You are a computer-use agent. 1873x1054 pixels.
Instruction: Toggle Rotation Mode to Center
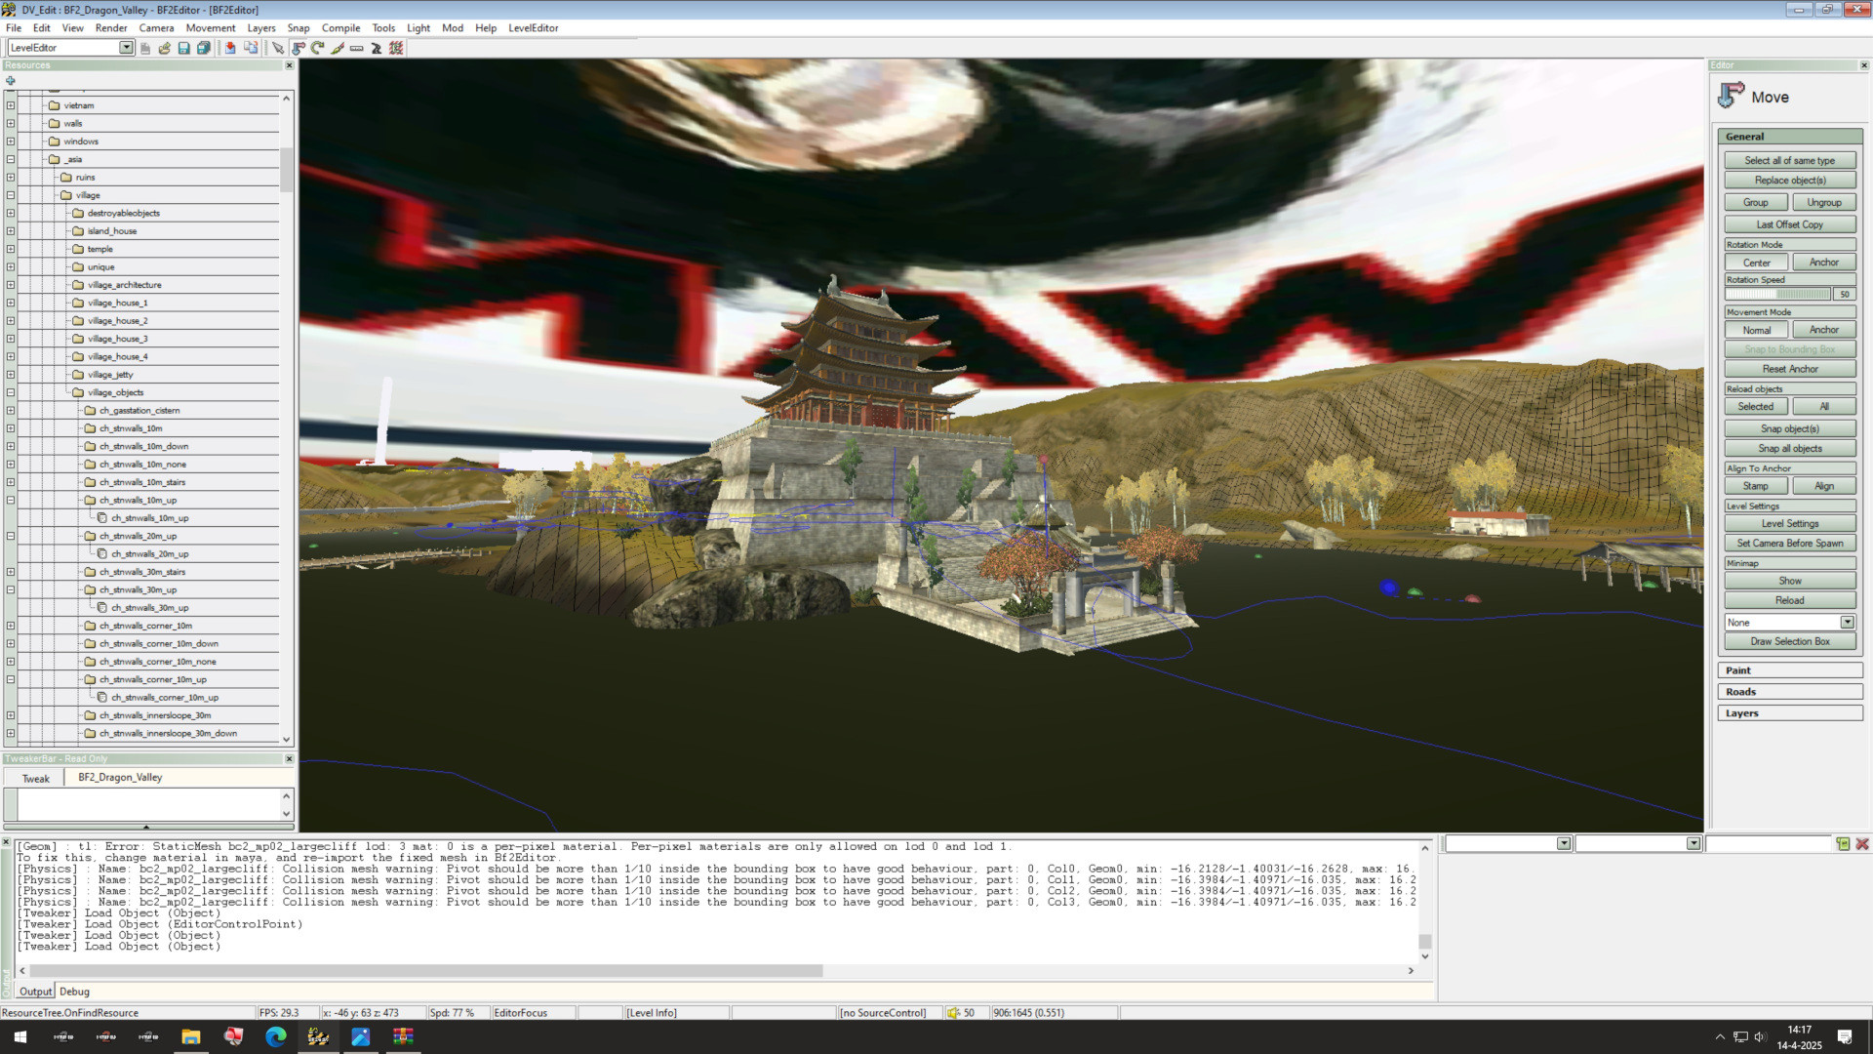1756,262
